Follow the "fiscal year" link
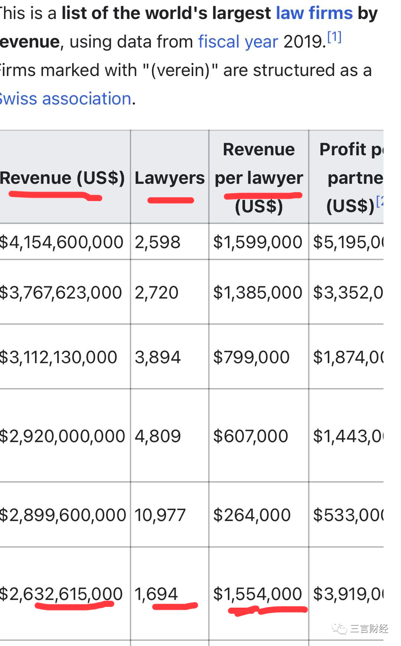 pos(238,42)
